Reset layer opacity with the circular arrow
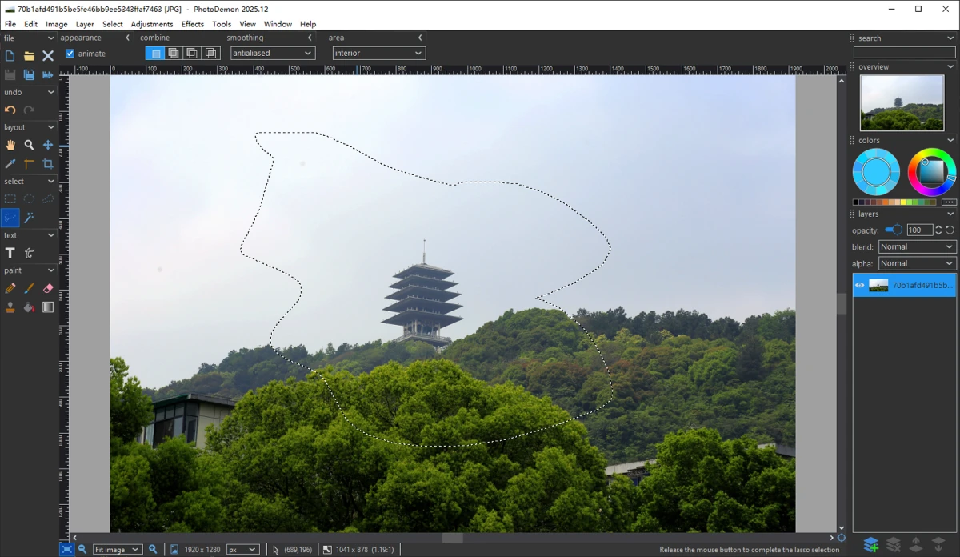This screenshot has height=557, width=960. (950, 230)
